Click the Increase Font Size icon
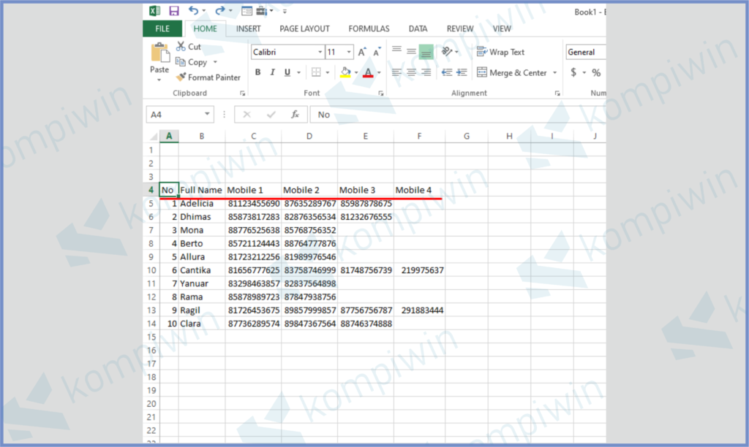The image size is (749, 447). [364, 53]
